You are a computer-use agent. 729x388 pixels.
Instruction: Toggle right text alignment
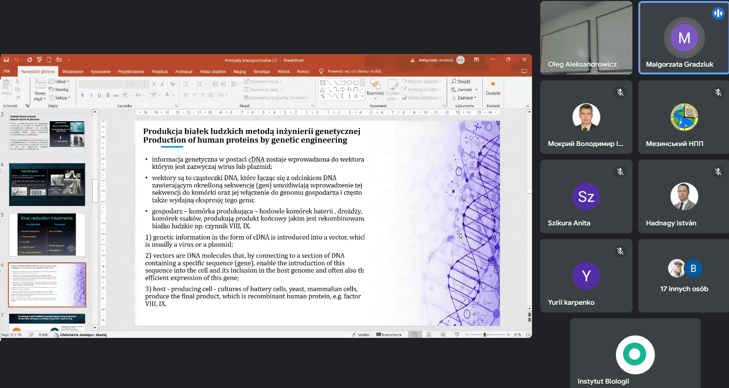pos(202,95)
